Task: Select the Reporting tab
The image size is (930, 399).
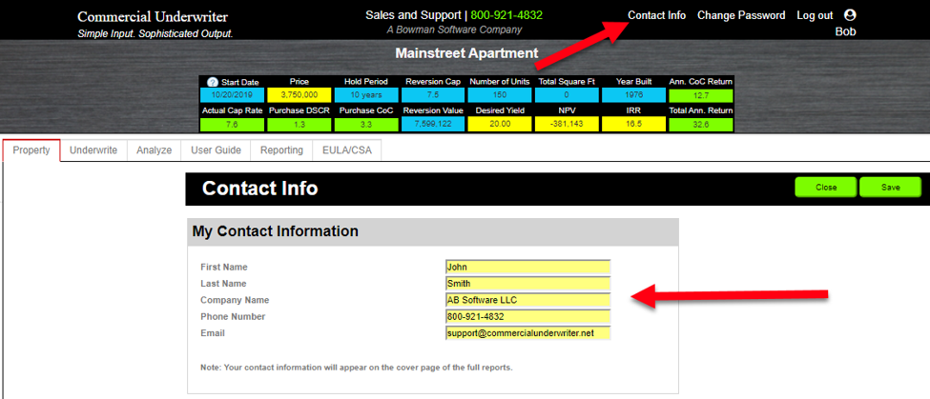Action: (x=281, y=150)
